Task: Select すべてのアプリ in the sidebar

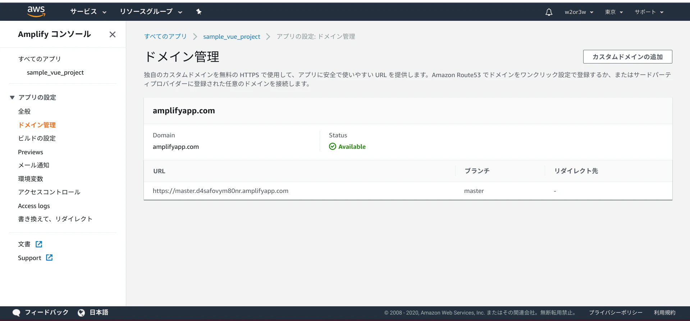Action: click(x=40, y=59)
